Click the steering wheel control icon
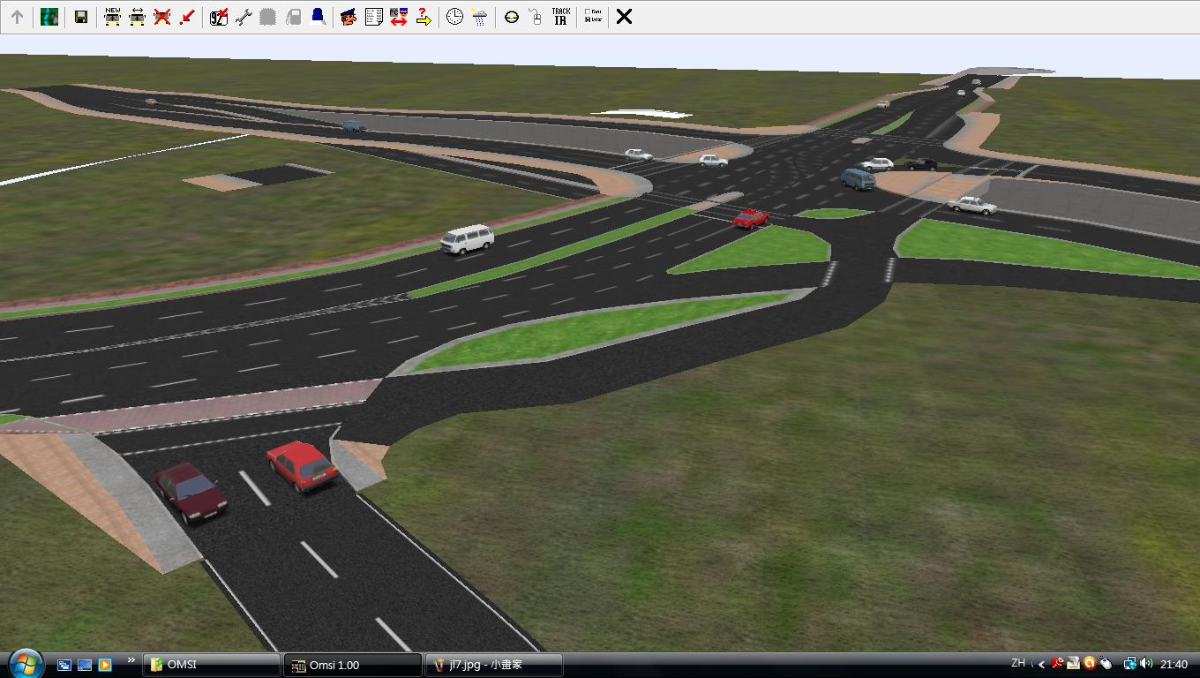This screenshot has height=678, width=1200. pyautogui.click(x=511, y=17)
